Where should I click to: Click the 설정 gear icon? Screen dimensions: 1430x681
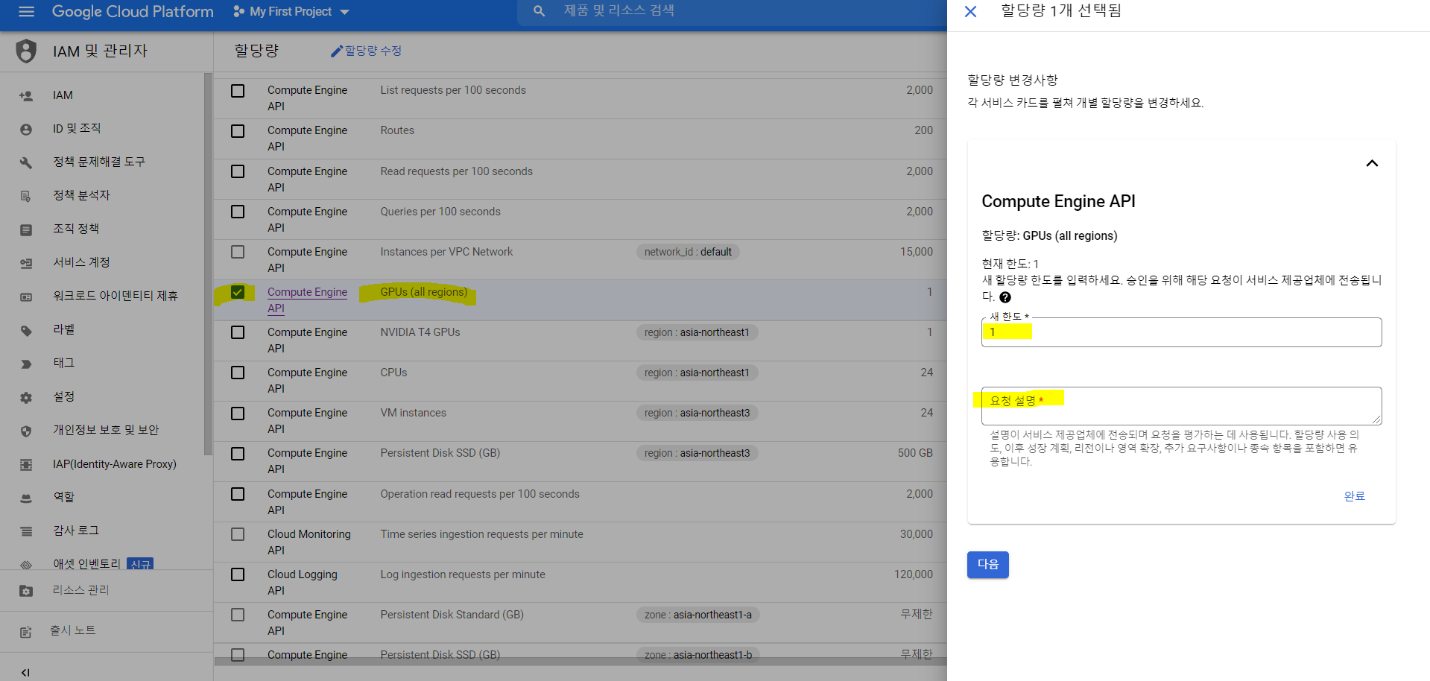(26, 397)
